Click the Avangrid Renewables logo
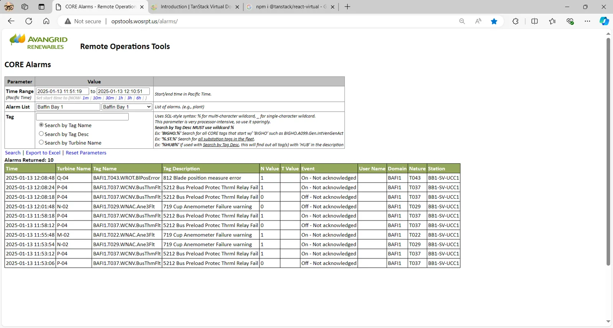613x328 pixels. 38,42
